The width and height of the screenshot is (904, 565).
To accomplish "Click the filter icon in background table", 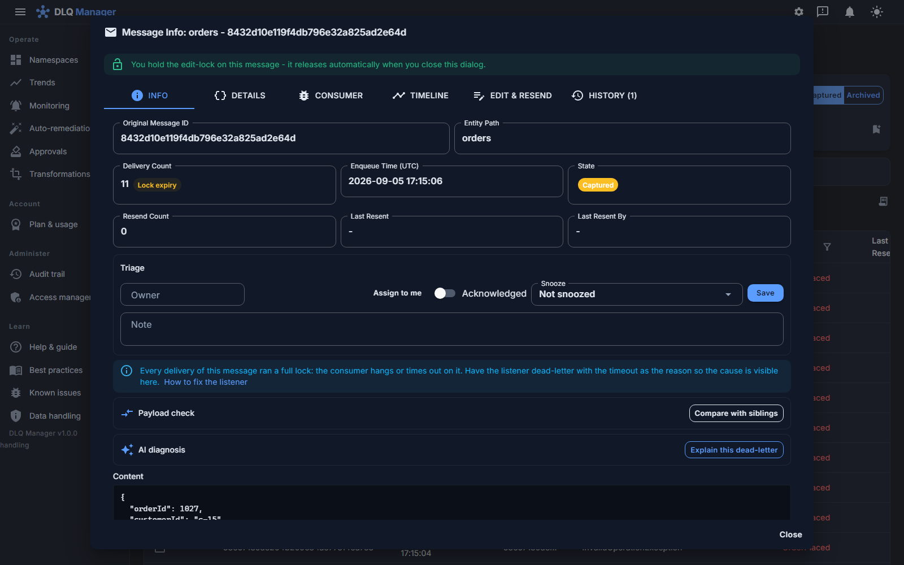I will coord(827,247).
